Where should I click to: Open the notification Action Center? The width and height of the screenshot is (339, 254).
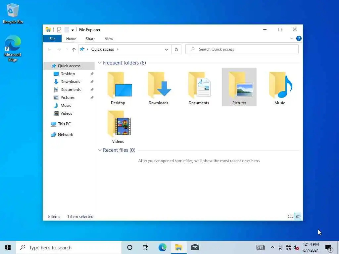pos(329,248)
